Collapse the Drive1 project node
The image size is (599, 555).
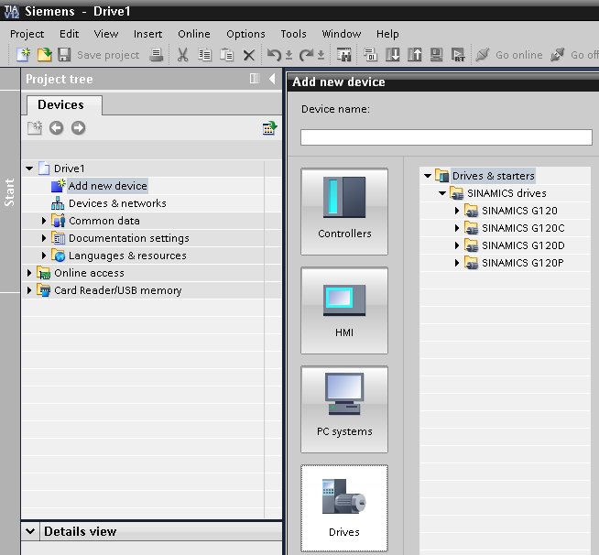point(29,169)
